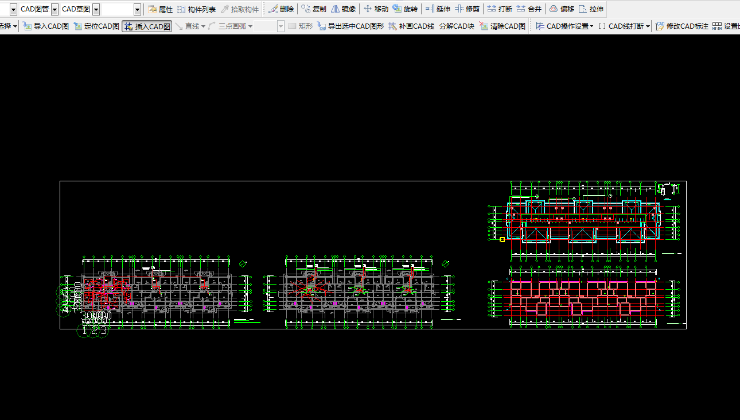Select the 复制 (Copy) tool

tap(314, 9)
